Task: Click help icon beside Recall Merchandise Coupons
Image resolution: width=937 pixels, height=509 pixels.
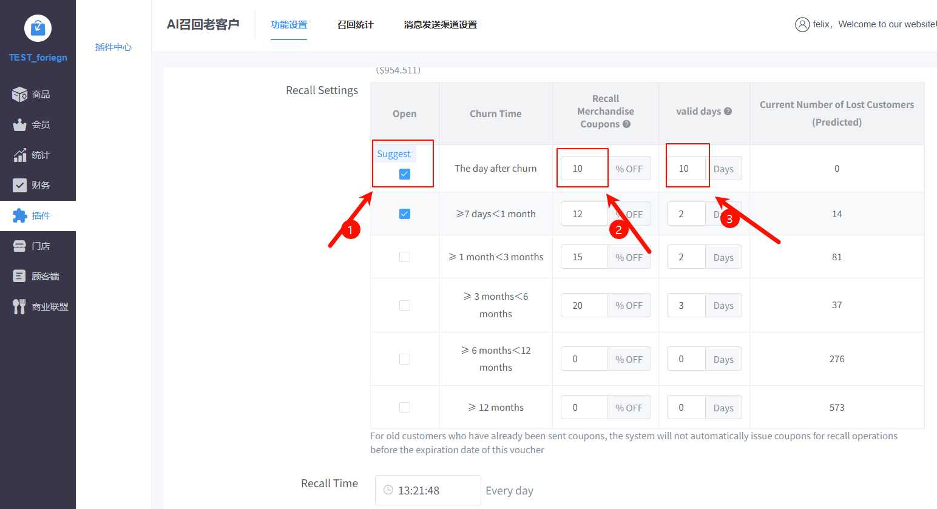Action: 626,124
